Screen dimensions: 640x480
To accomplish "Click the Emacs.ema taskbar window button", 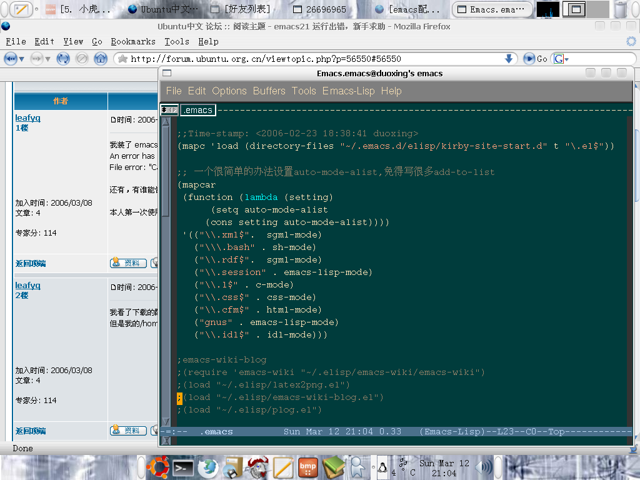I will pyautogui.click(x=492, y=9).
